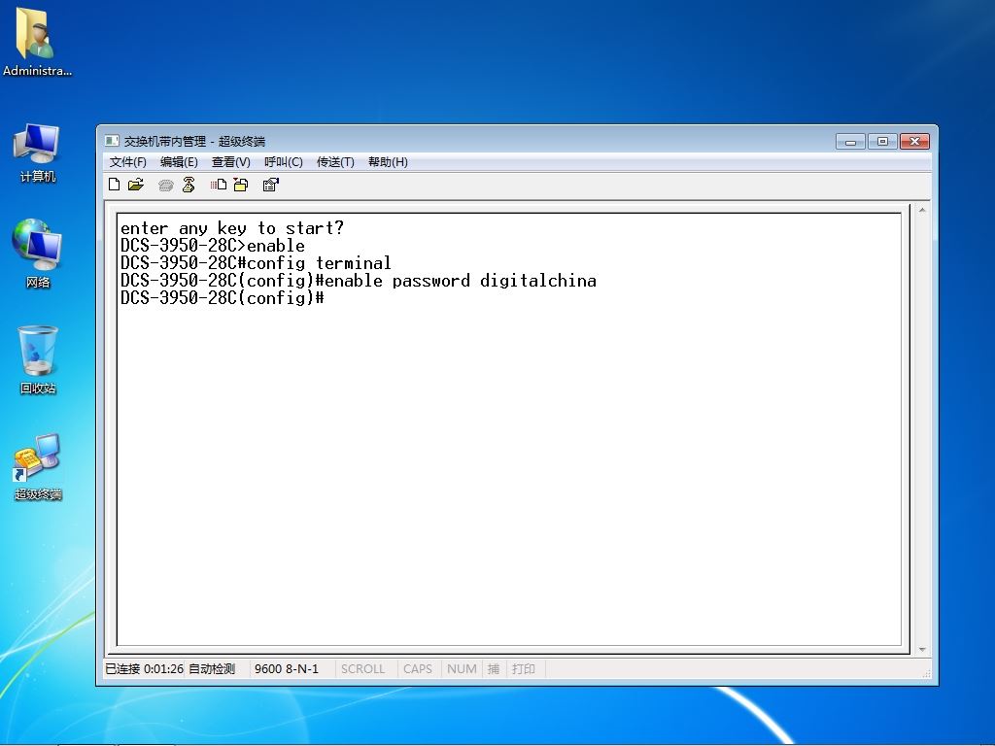Click the Properties toolbar icon
Screen dimensions: 995x746
tap(271, 185)
